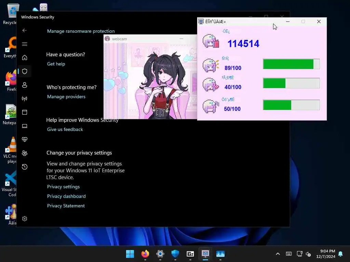This screenshot has width=350, height=262.
Task: Click the Get help link
Action: click(56, 64)
